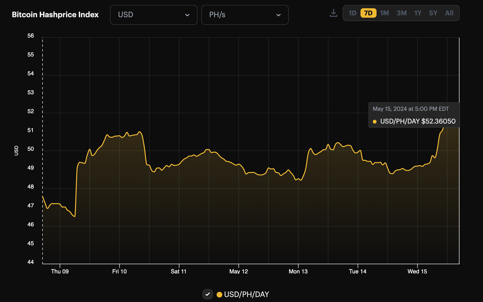Click the USD/PH/DAY legend label
The image size is (483, 302).
246,294
